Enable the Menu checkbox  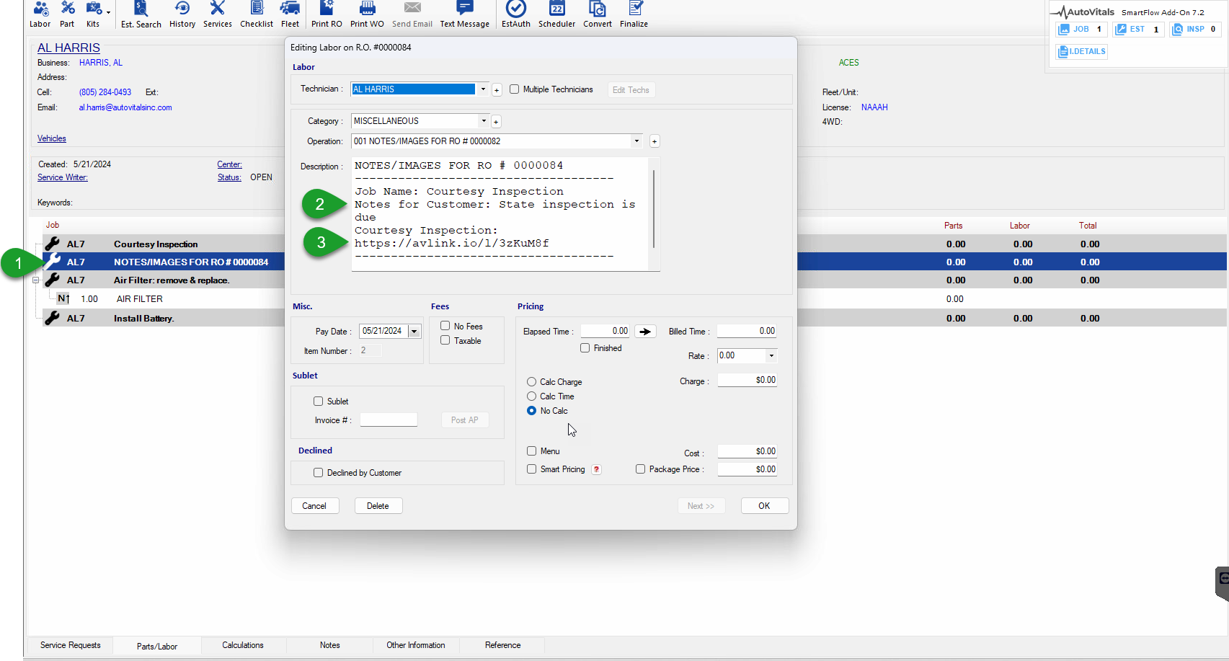pos(531,451)
